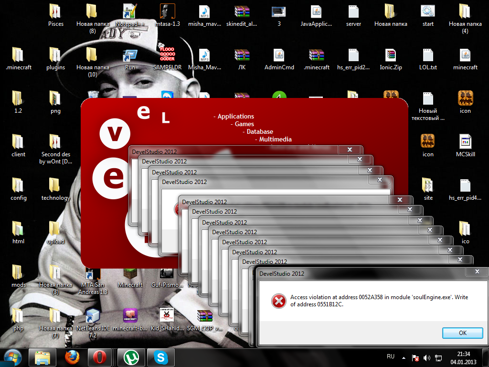Open the Ionic.Zip file icon

click(391, 59)
